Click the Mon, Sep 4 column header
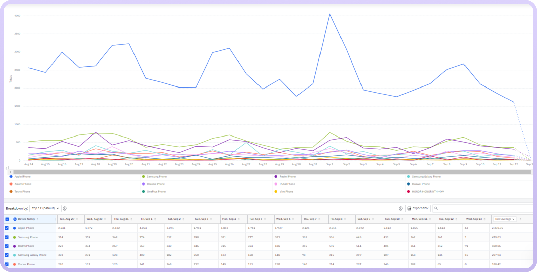The width and height of the screenshot is (537, 272). (x=229, y=219)
